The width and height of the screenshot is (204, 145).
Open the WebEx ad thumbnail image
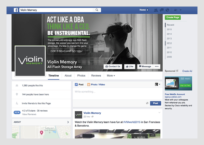(x=179, y=84)
